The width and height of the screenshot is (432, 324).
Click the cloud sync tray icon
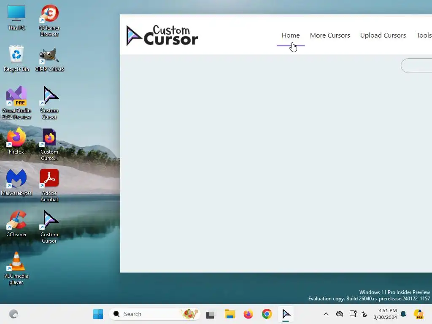click(340, 314)
